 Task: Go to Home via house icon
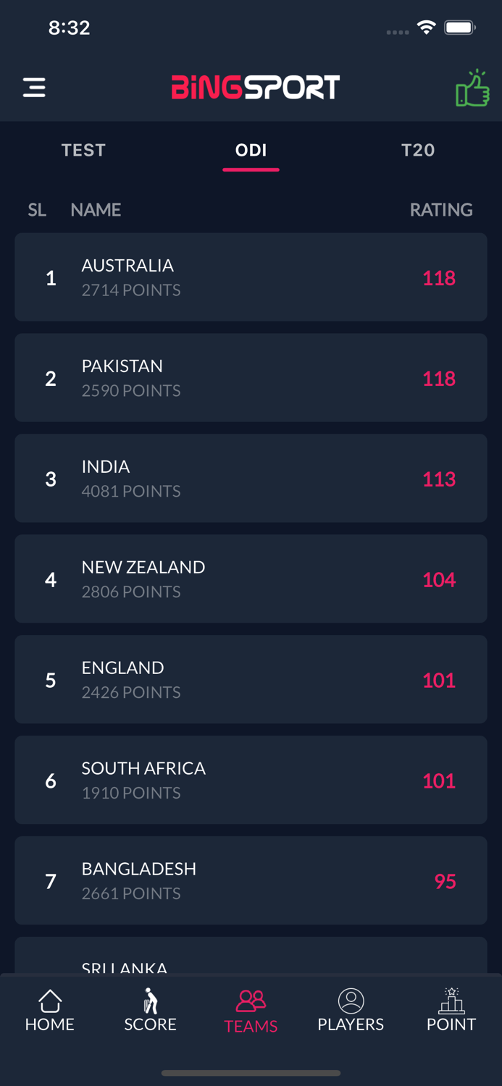[x=49, y=1001]
